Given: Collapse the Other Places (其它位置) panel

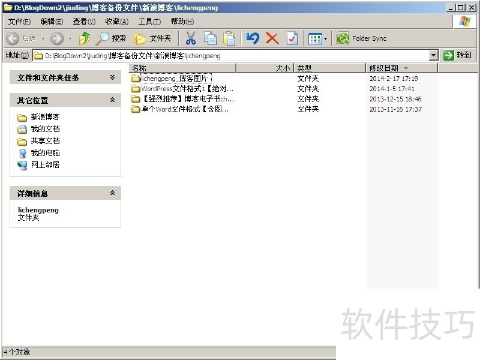Looking at the screenshot, I should point(112,100).
